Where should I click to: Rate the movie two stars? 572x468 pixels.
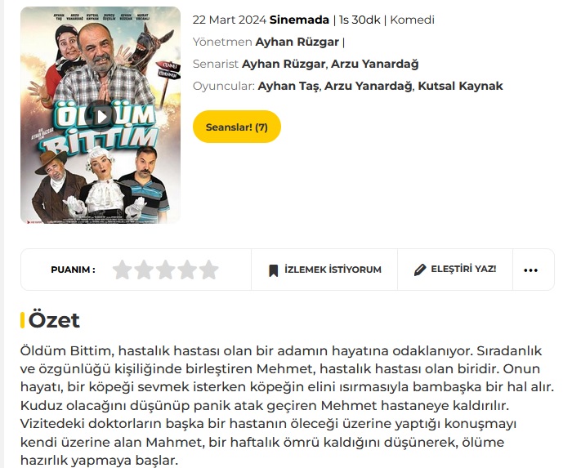pos(144,270)
